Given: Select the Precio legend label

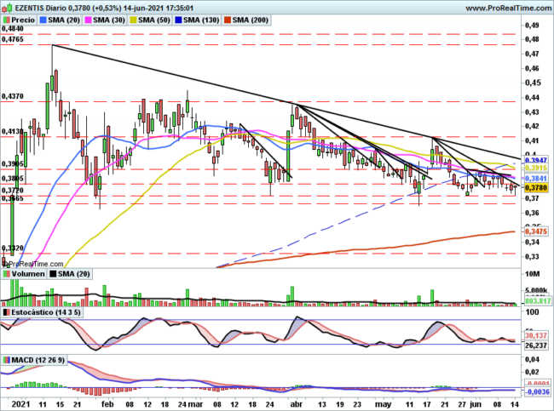Looking at the screenshot, I should (x=23, y=20).
